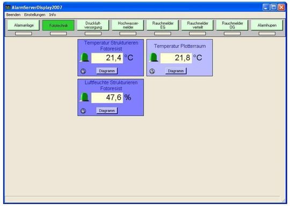Show the Rauchmelder EG group
The width and height of the screenshot is (290, 206).
(163, 25)
